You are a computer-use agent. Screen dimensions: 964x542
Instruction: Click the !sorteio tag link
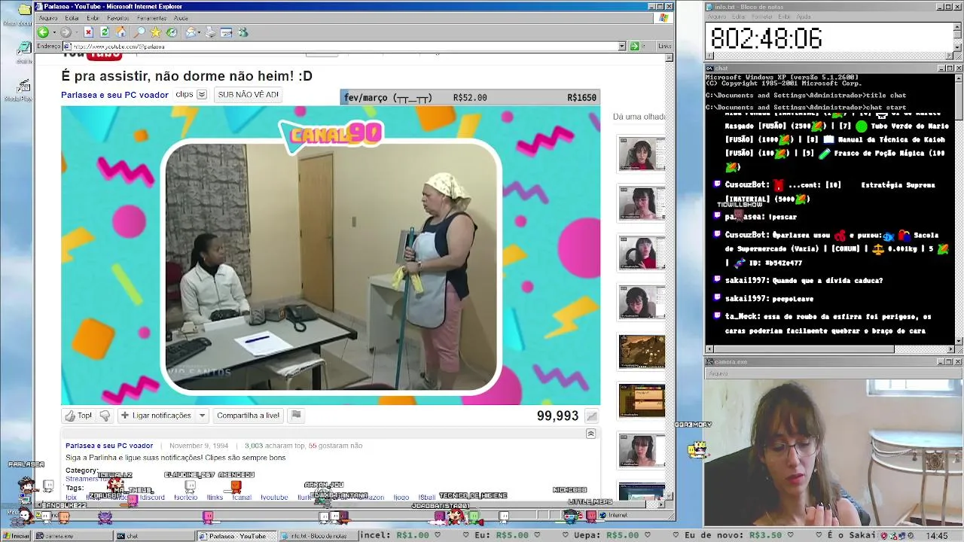pyautogui.click(x=186, y=498)
